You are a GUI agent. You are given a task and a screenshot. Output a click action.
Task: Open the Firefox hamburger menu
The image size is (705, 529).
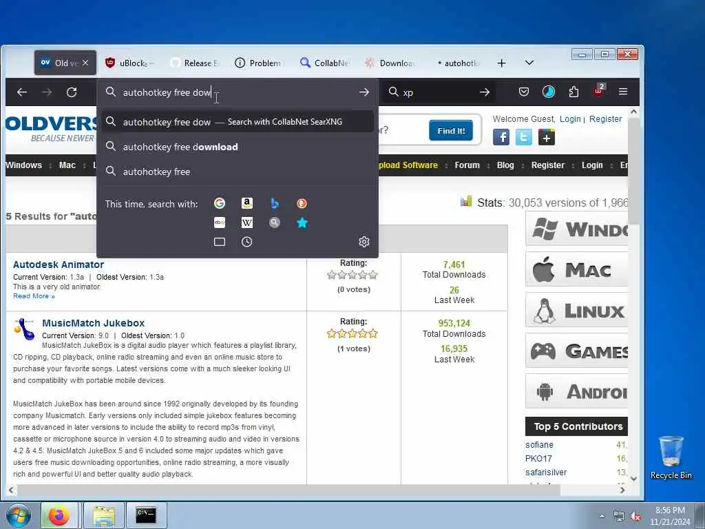pyautogui.click(x=622, y=92)
